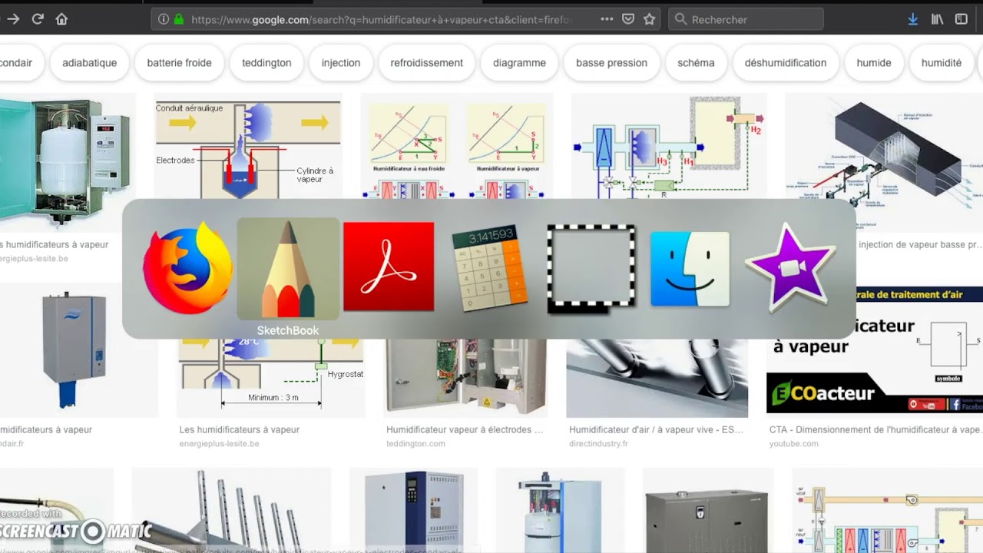Open the Conduit aéraulique electrodes diagram

point(248,146)
